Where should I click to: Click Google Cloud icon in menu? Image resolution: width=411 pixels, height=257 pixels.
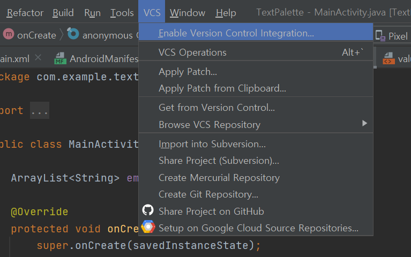(x=148, y=227)
